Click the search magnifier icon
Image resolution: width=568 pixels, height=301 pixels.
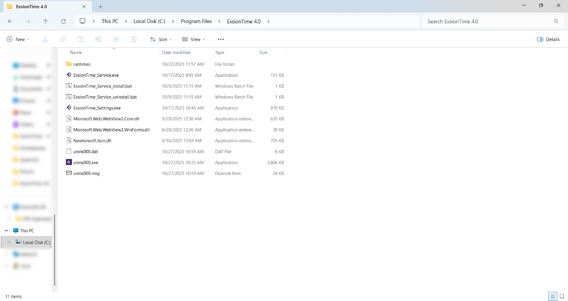point(556,21)
